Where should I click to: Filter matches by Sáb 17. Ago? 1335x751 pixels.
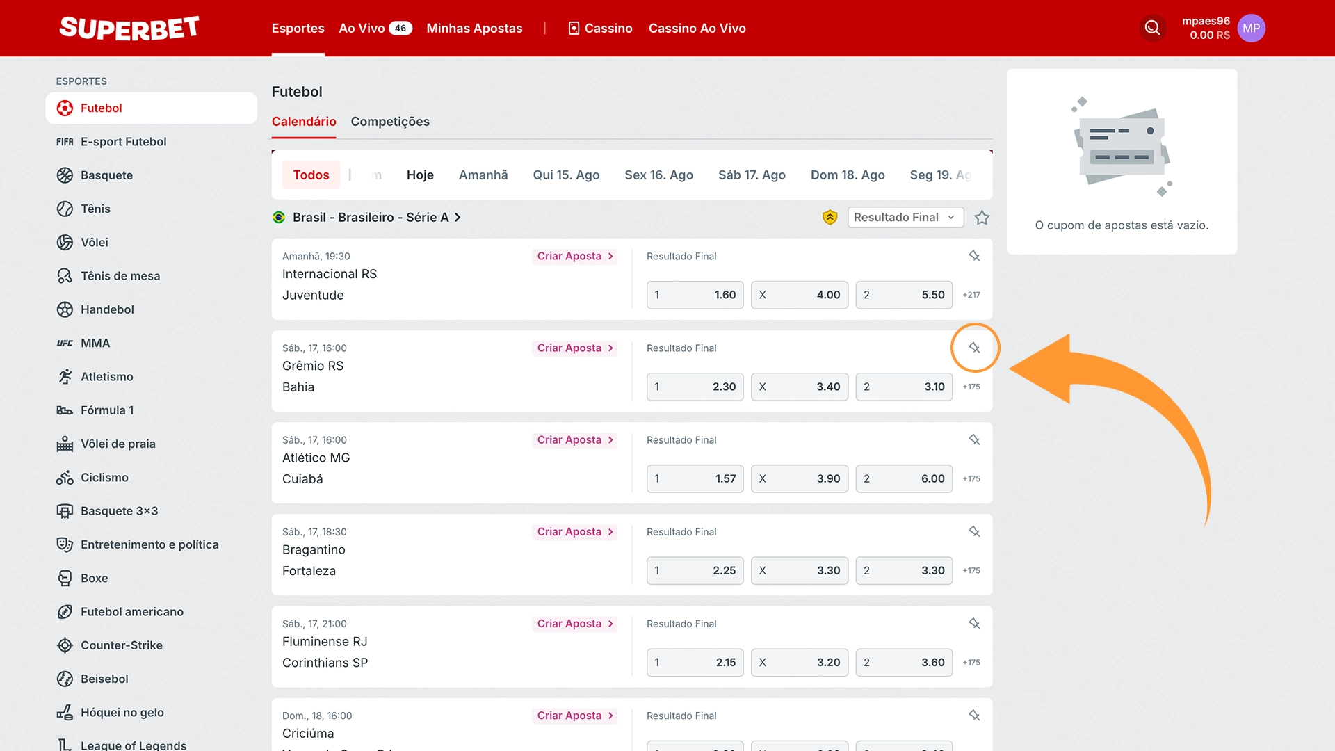tap(752, 175)
